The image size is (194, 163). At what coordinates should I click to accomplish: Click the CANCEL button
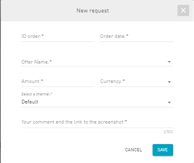pyautogui.click(x=133, y=150)
